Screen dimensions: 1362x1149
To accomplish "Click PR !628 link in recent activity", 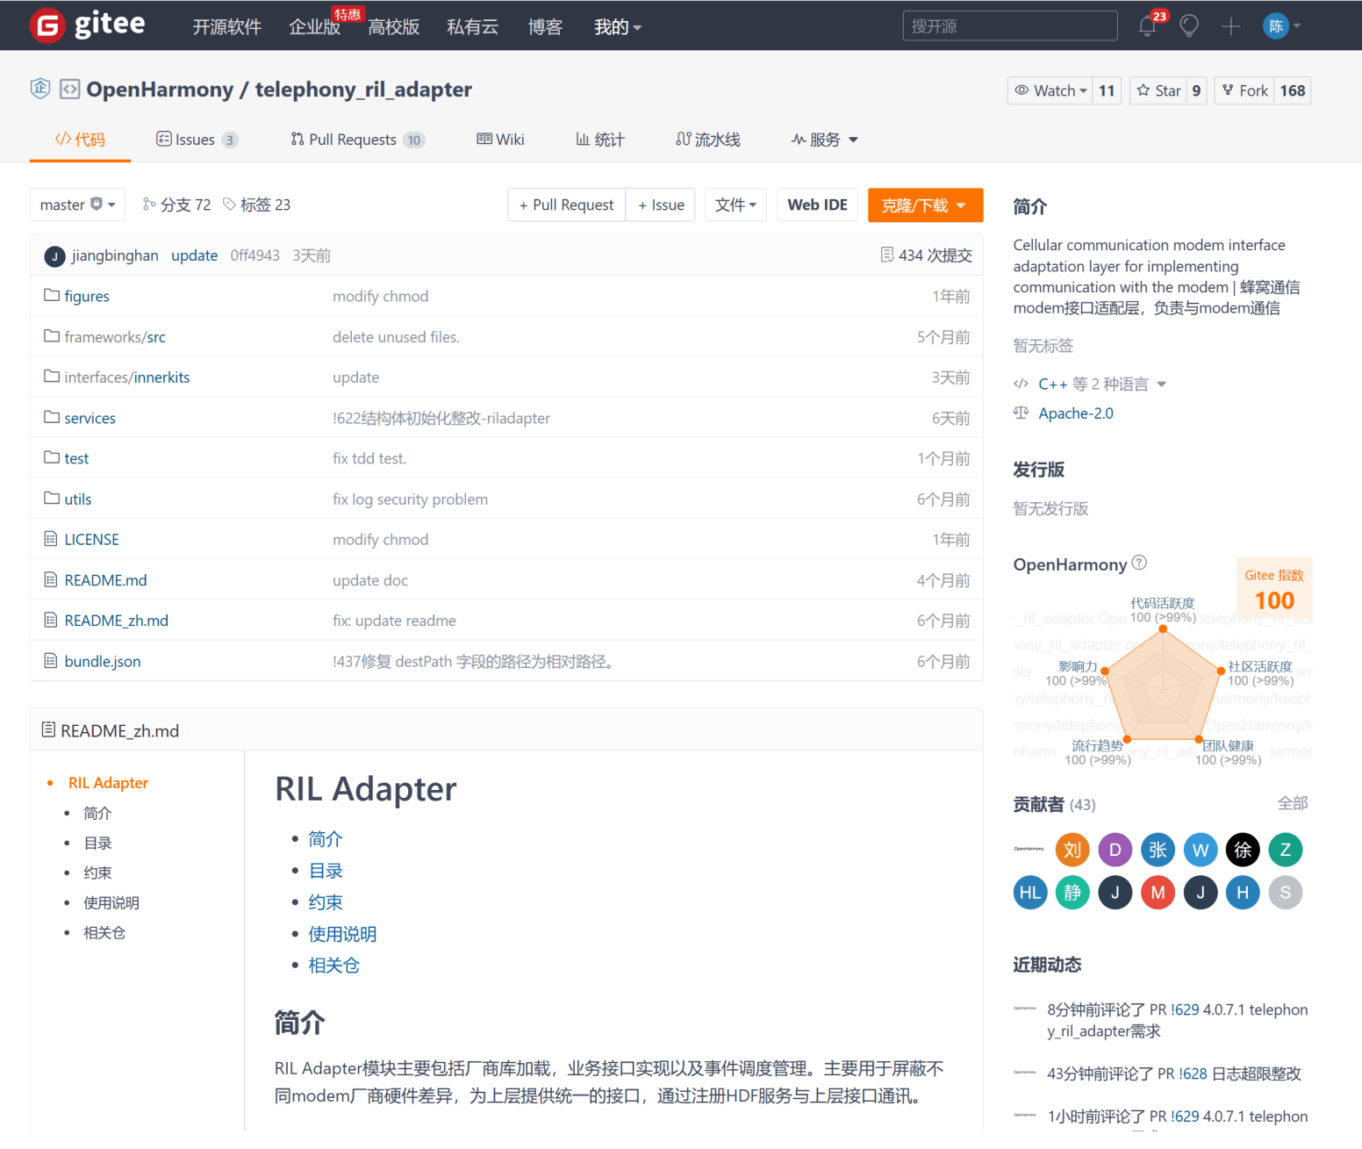I will (x=1194, y=1074).
